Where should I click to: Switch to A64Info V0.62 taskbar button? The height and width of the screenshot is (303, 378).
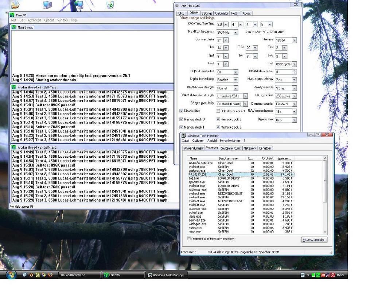[79, 275]
